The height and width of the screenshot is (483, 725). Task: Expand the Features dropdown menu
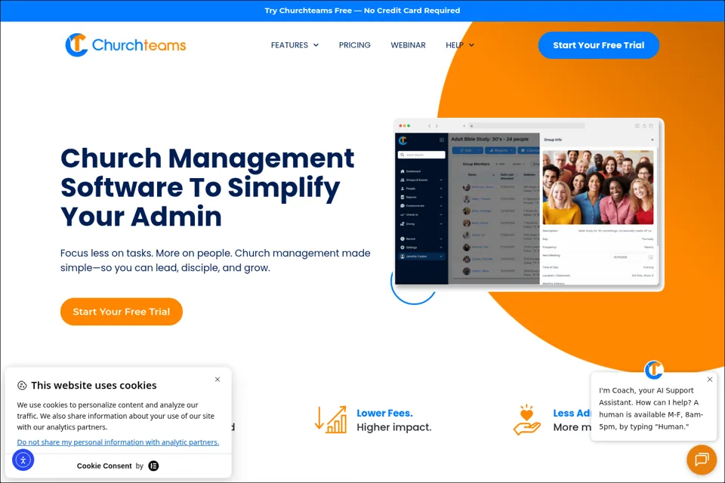295,45
